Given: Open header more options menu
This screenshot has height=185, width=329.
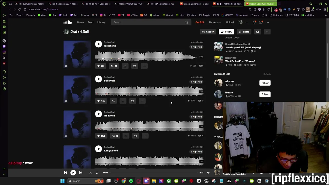Looking at the screenshot, I should [x=267, y=22].
